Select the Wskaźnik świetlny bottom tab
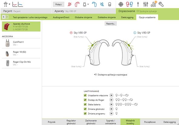179x125 pixels. click(x=130, y=122)
